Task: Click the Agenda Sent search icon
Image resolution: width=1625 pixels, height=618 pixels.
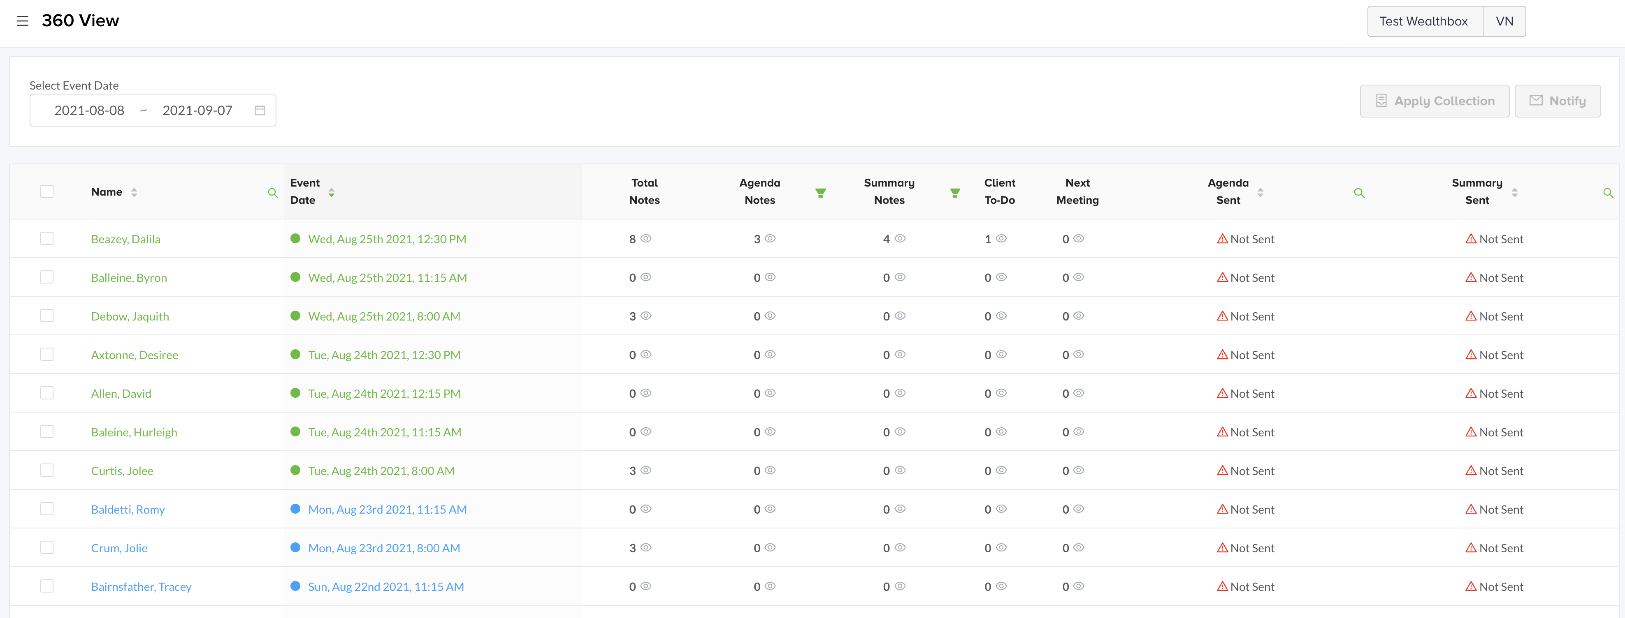Action: click(1359, 193)
